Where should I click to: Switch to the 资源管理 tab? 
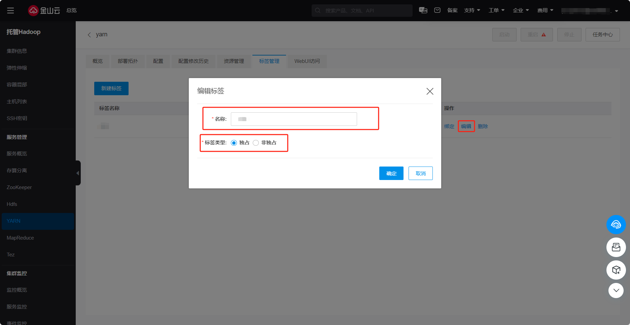(234, 61)
